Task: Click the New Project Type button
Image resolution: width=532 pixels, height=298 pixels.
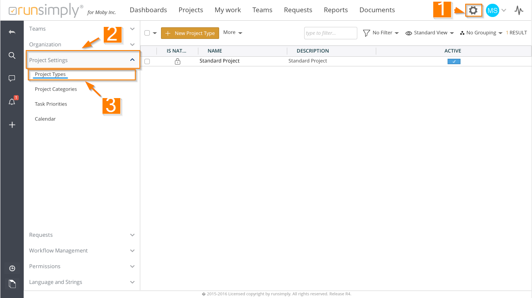Action: 190,33
